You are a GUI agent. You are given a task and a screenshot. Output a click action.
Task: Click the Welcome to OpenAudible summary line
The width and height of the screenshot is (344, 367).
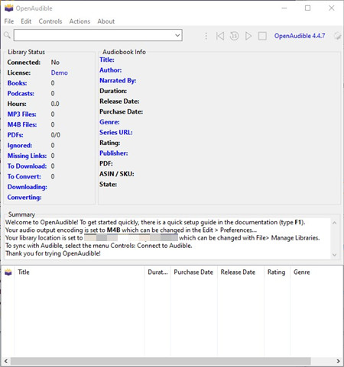(x=155, y=222)
